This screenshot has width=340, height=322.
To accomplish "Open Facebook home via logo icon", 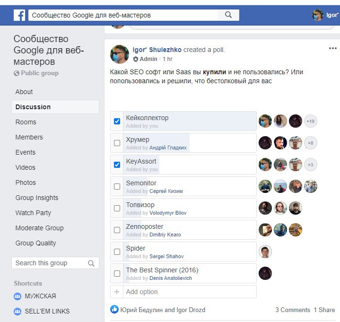I will pos(19,15).
